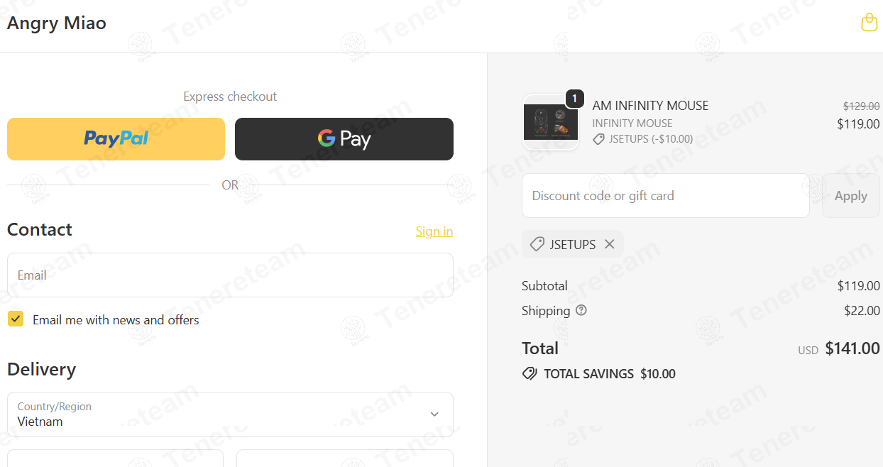Viewport: 883px width, 467px height.
Task: Click the tag icon next to JSETUPS (-$10.00)
Action: pyautogui.click(x=598, y=139)
